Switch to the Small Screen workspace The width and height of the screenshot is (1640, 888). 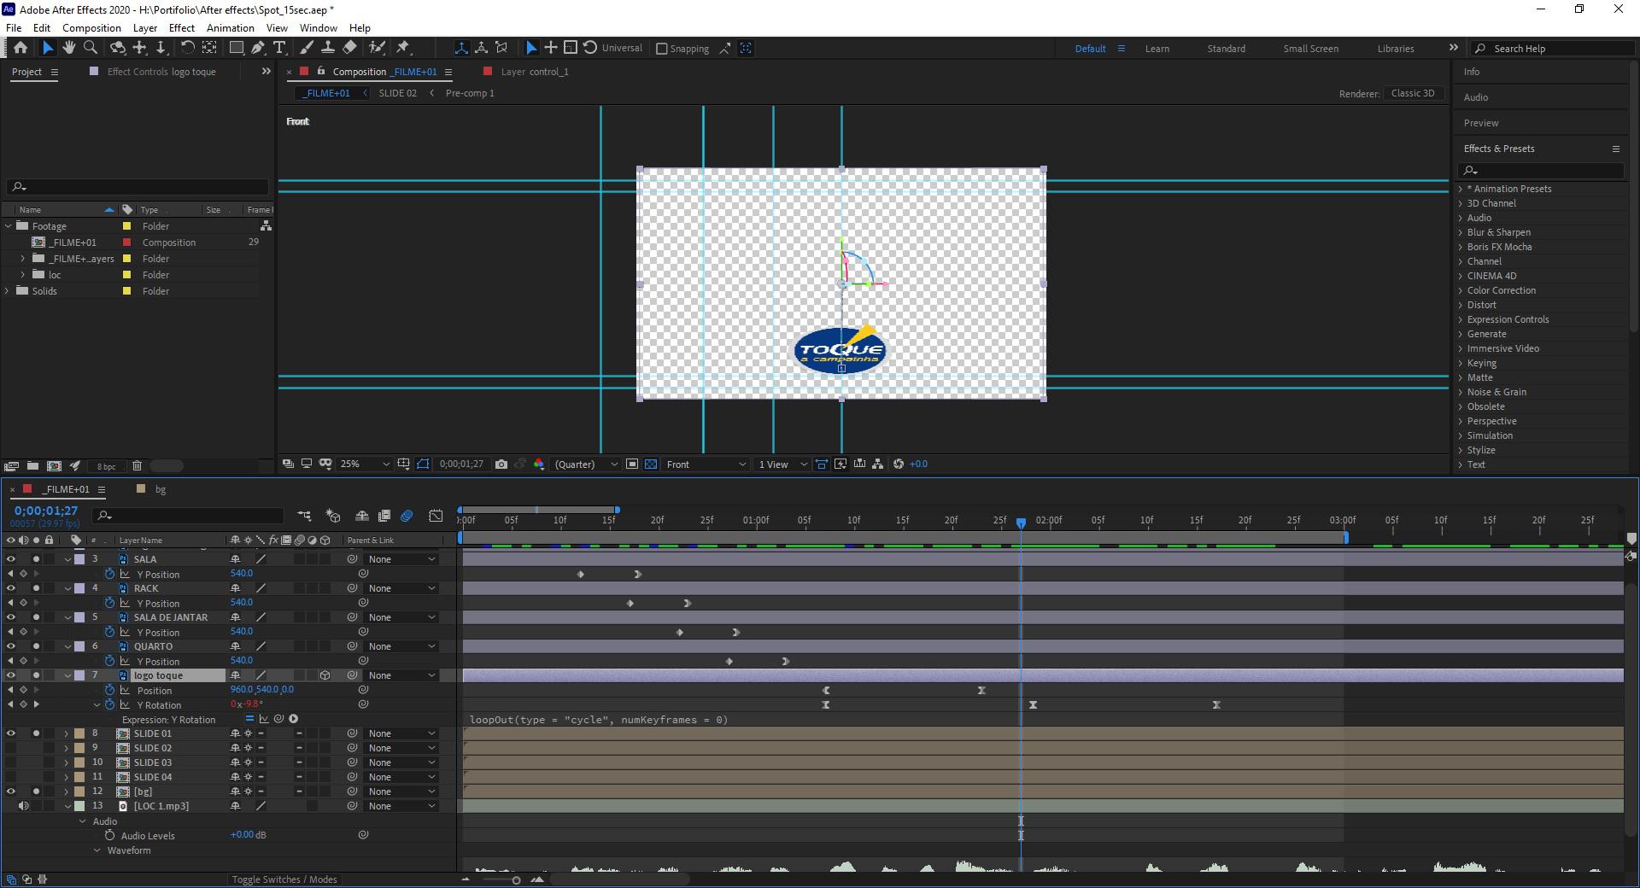click(x=1310, y=49)
